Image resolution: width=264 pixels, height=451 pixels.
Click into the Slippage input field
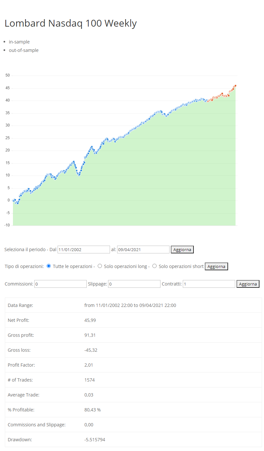point(134,284)
